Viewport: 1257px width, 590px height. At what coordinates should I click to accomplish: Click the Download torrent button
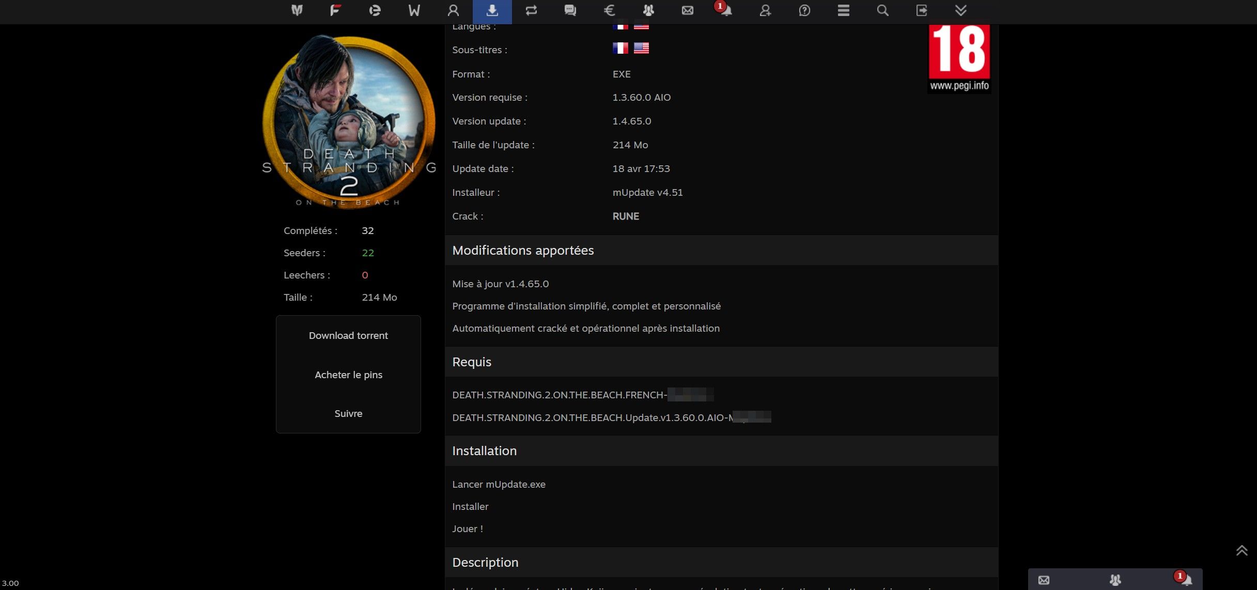348,335
